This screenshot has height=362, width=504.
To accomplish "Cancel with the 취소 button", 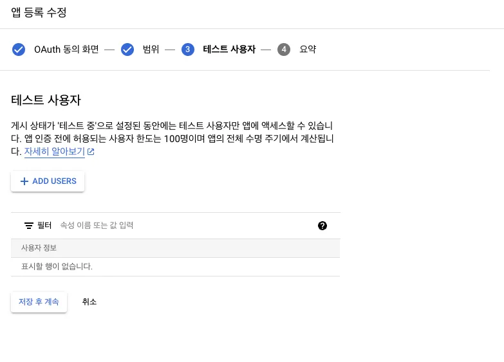I will click(89, 302).
